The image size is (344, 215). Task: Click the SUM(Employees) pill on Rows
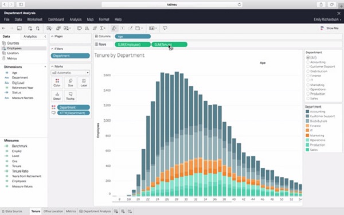click(133, 45)
